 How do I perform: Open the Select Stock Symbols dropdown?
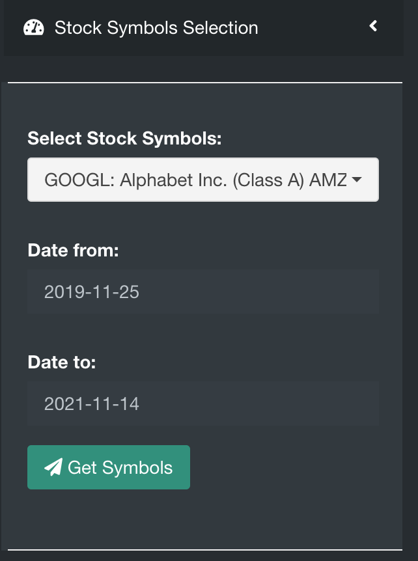pyautogui.click(x=202, y=180)
